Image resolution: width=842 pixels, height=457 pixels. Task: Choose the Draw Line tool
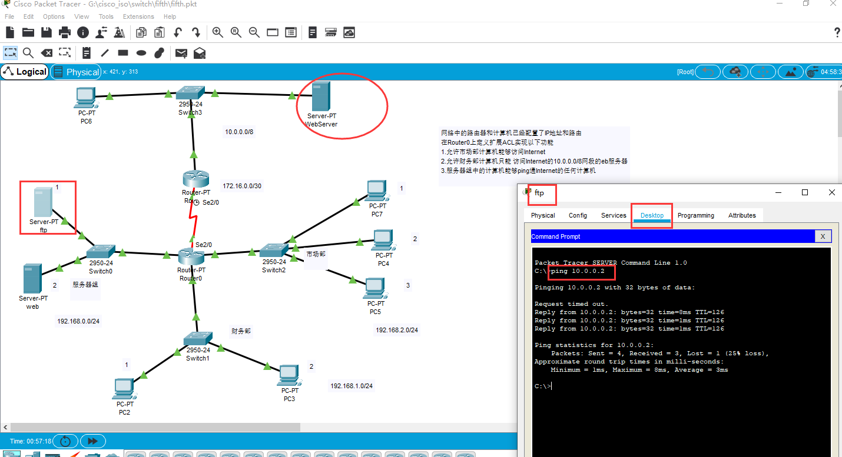[x=105, y=53]
